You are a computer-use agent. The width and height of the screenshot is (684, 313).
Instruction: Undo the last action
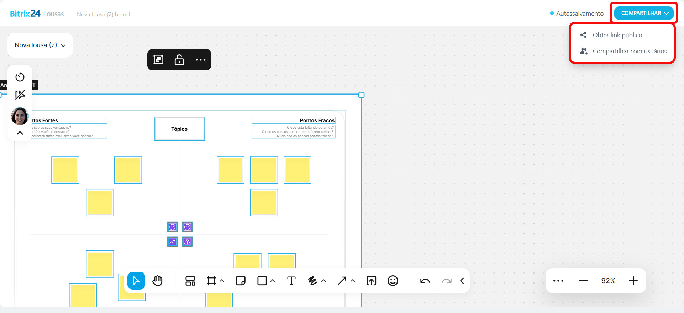[x=425, y=281]
